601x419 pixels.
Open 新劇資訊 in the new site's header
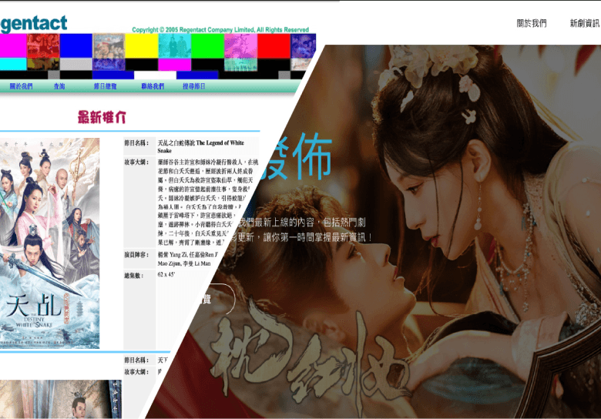[585, 23]
